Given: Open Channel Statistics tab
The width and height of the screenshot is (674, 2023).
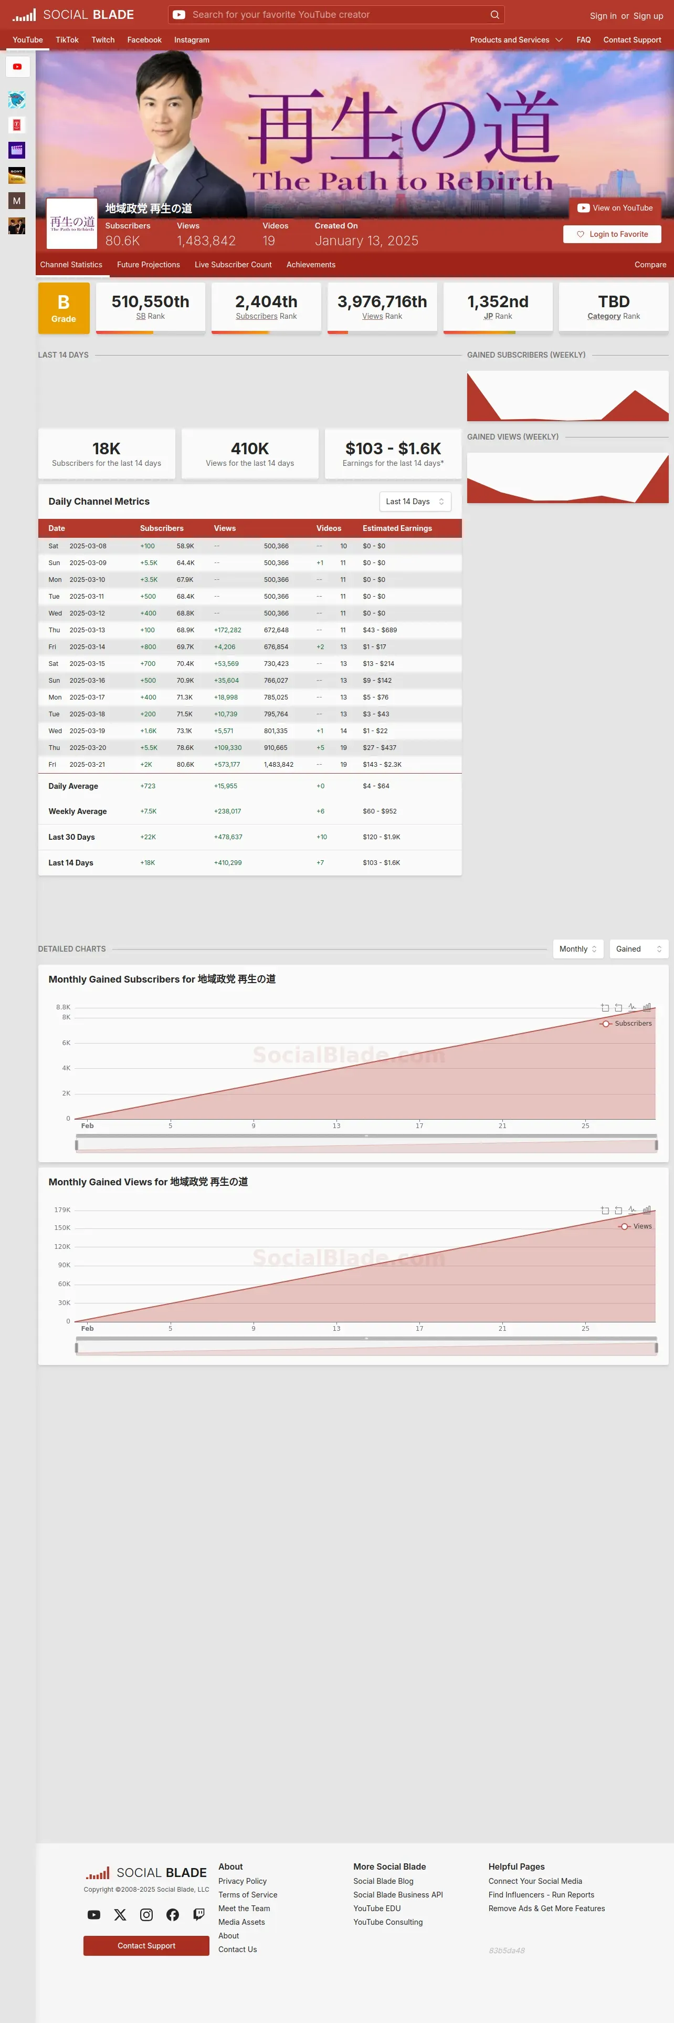Looking at the screenshot, I should coord(71,265).
